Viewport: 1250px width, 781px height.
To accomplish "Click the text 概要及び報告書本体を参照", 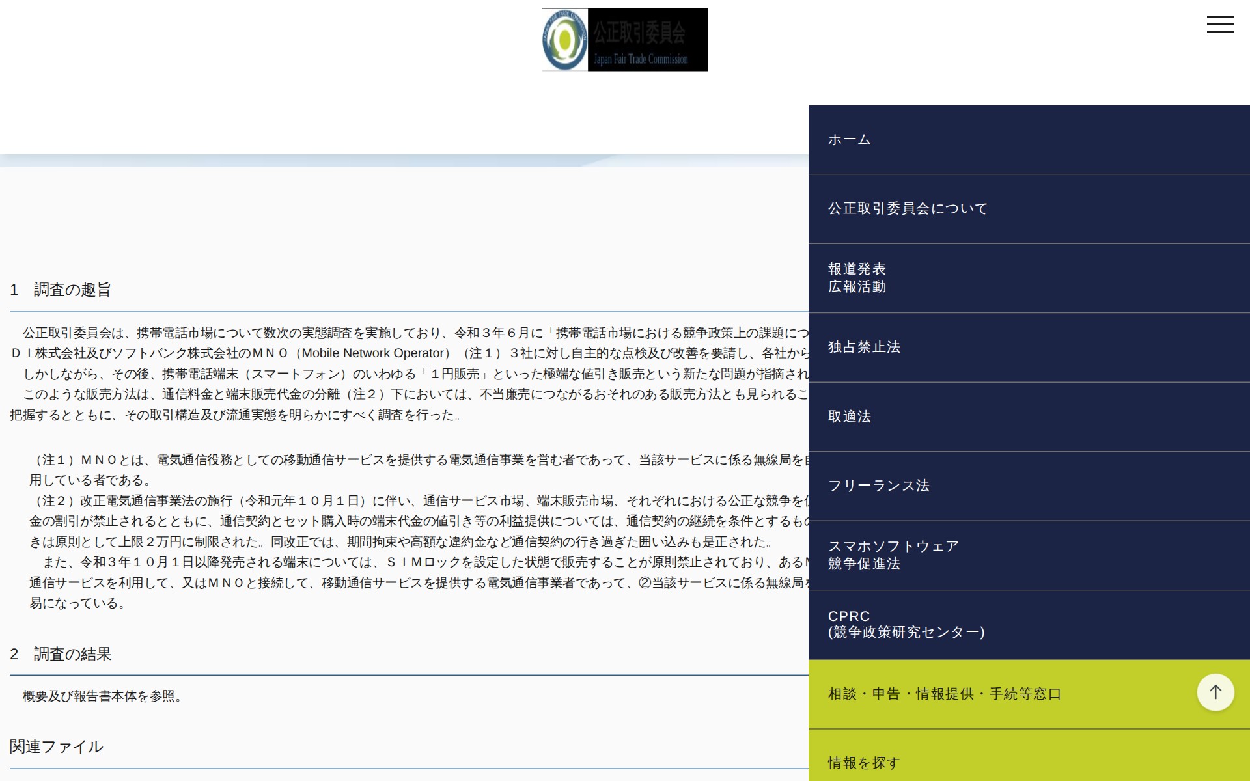I will tap(102, 696).
